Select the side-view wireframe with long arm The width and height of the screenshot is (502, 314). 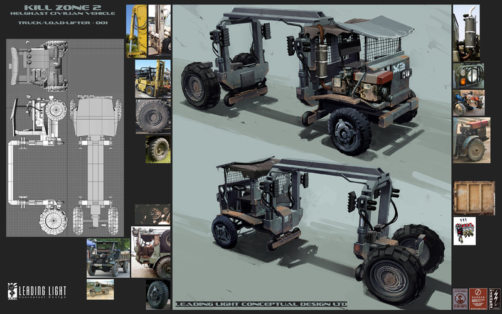tap(38, 164)
